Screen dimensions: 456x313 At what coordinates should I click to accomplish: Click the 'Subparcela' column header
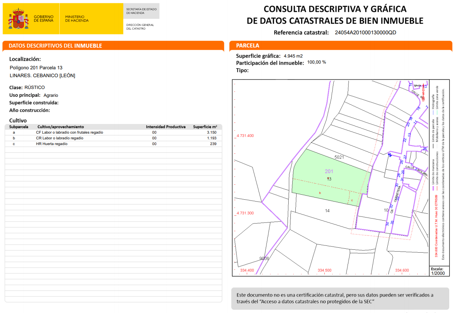19,127
